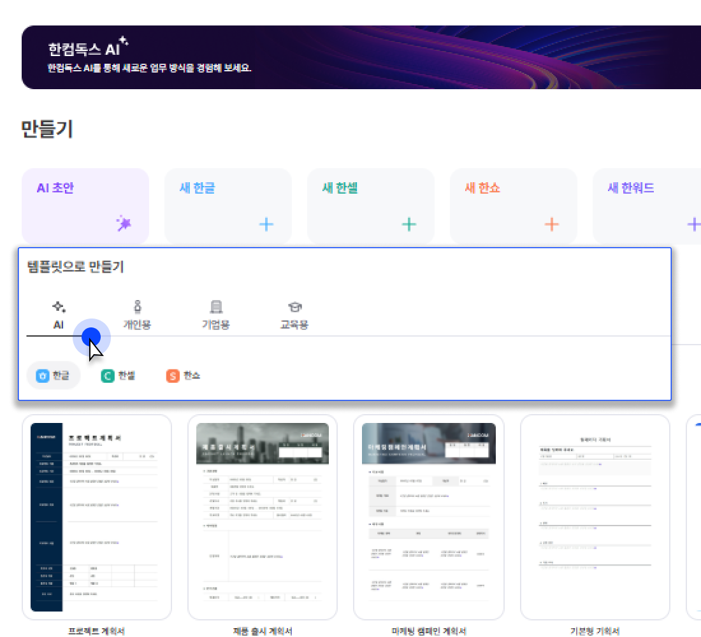Open the 기본형 기획서 template thumbnail

[595, 517]
